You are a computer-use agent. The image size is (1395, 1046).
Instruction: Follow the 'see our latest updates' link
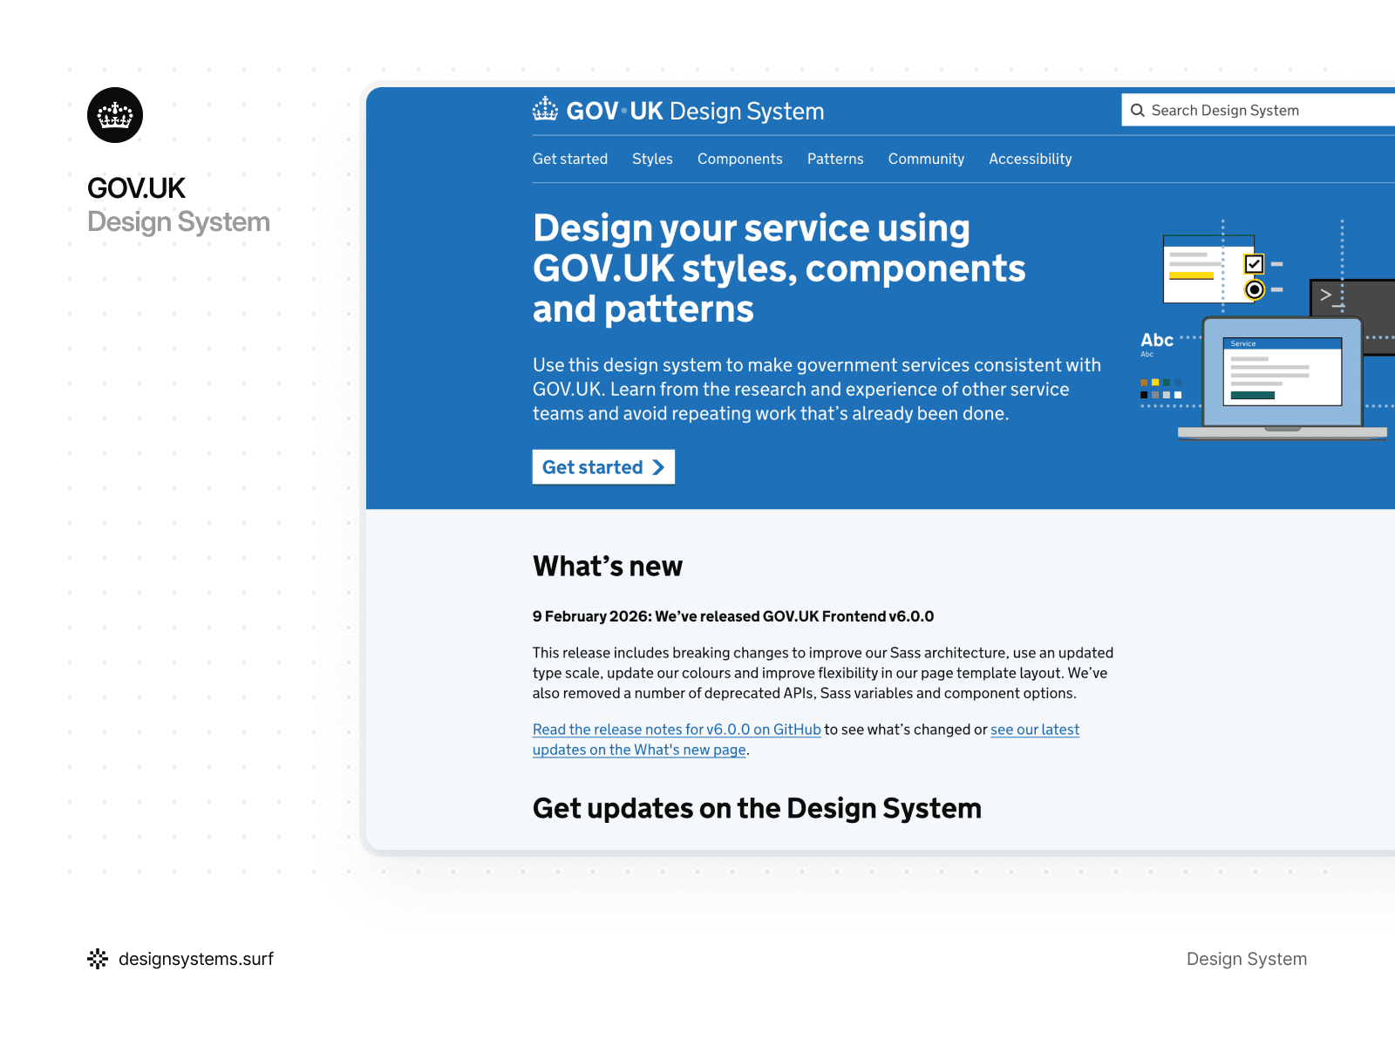(1034, 730)
